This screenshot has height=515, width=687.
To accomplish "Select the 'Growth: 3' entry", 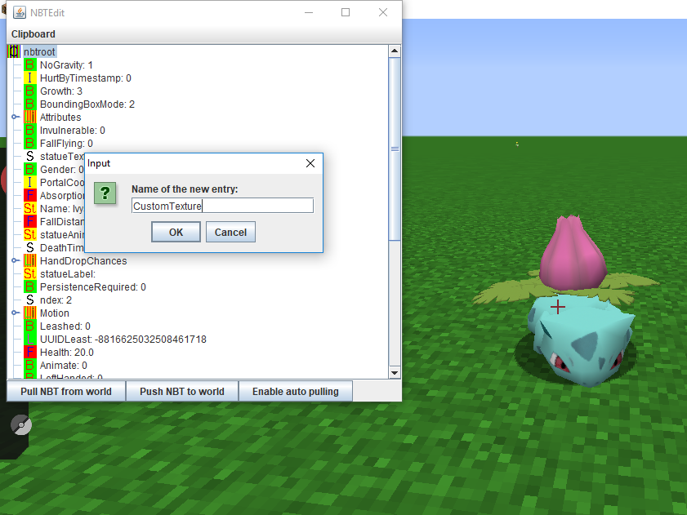I will coord(61,91).
